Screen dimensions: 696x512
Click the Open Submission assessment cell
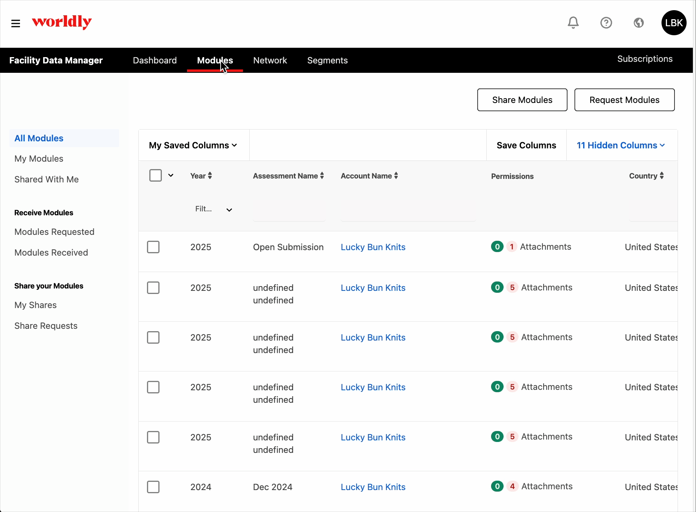point(288,247)
